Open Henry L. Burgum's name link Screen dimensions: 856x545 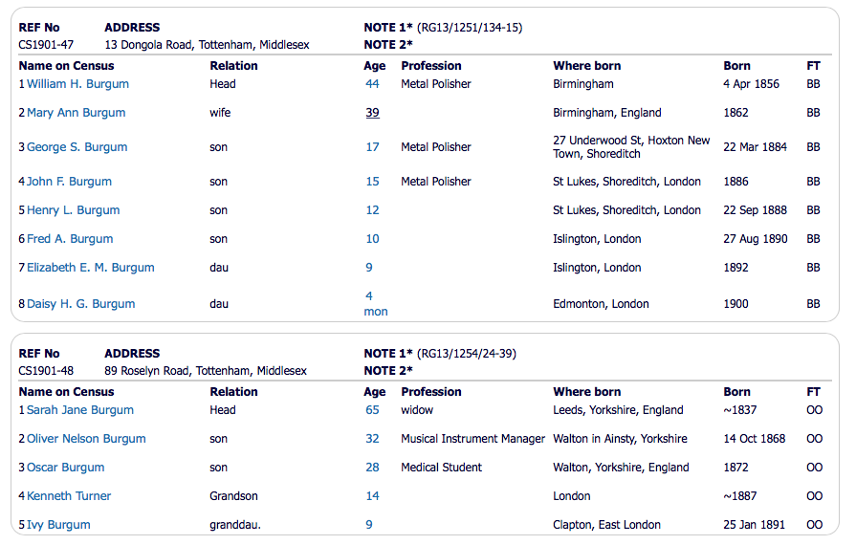click(72, 210)
